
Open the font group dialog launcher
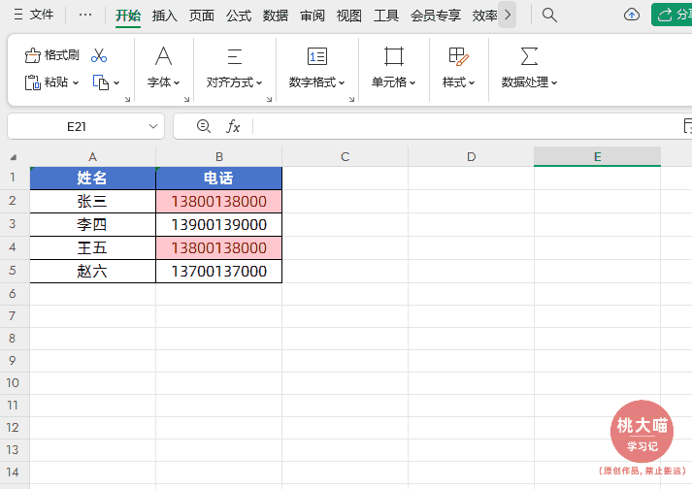[186, 99]
